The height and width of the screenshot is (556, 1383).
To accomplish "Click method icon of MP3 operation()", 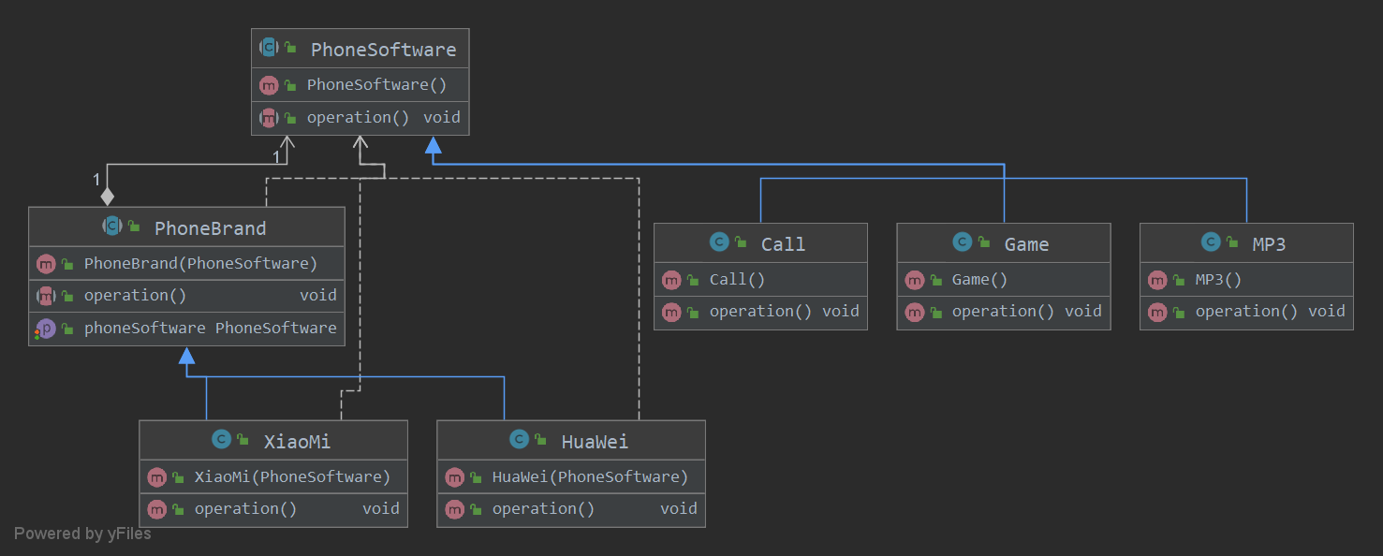I will click(x=1157, y=312).
